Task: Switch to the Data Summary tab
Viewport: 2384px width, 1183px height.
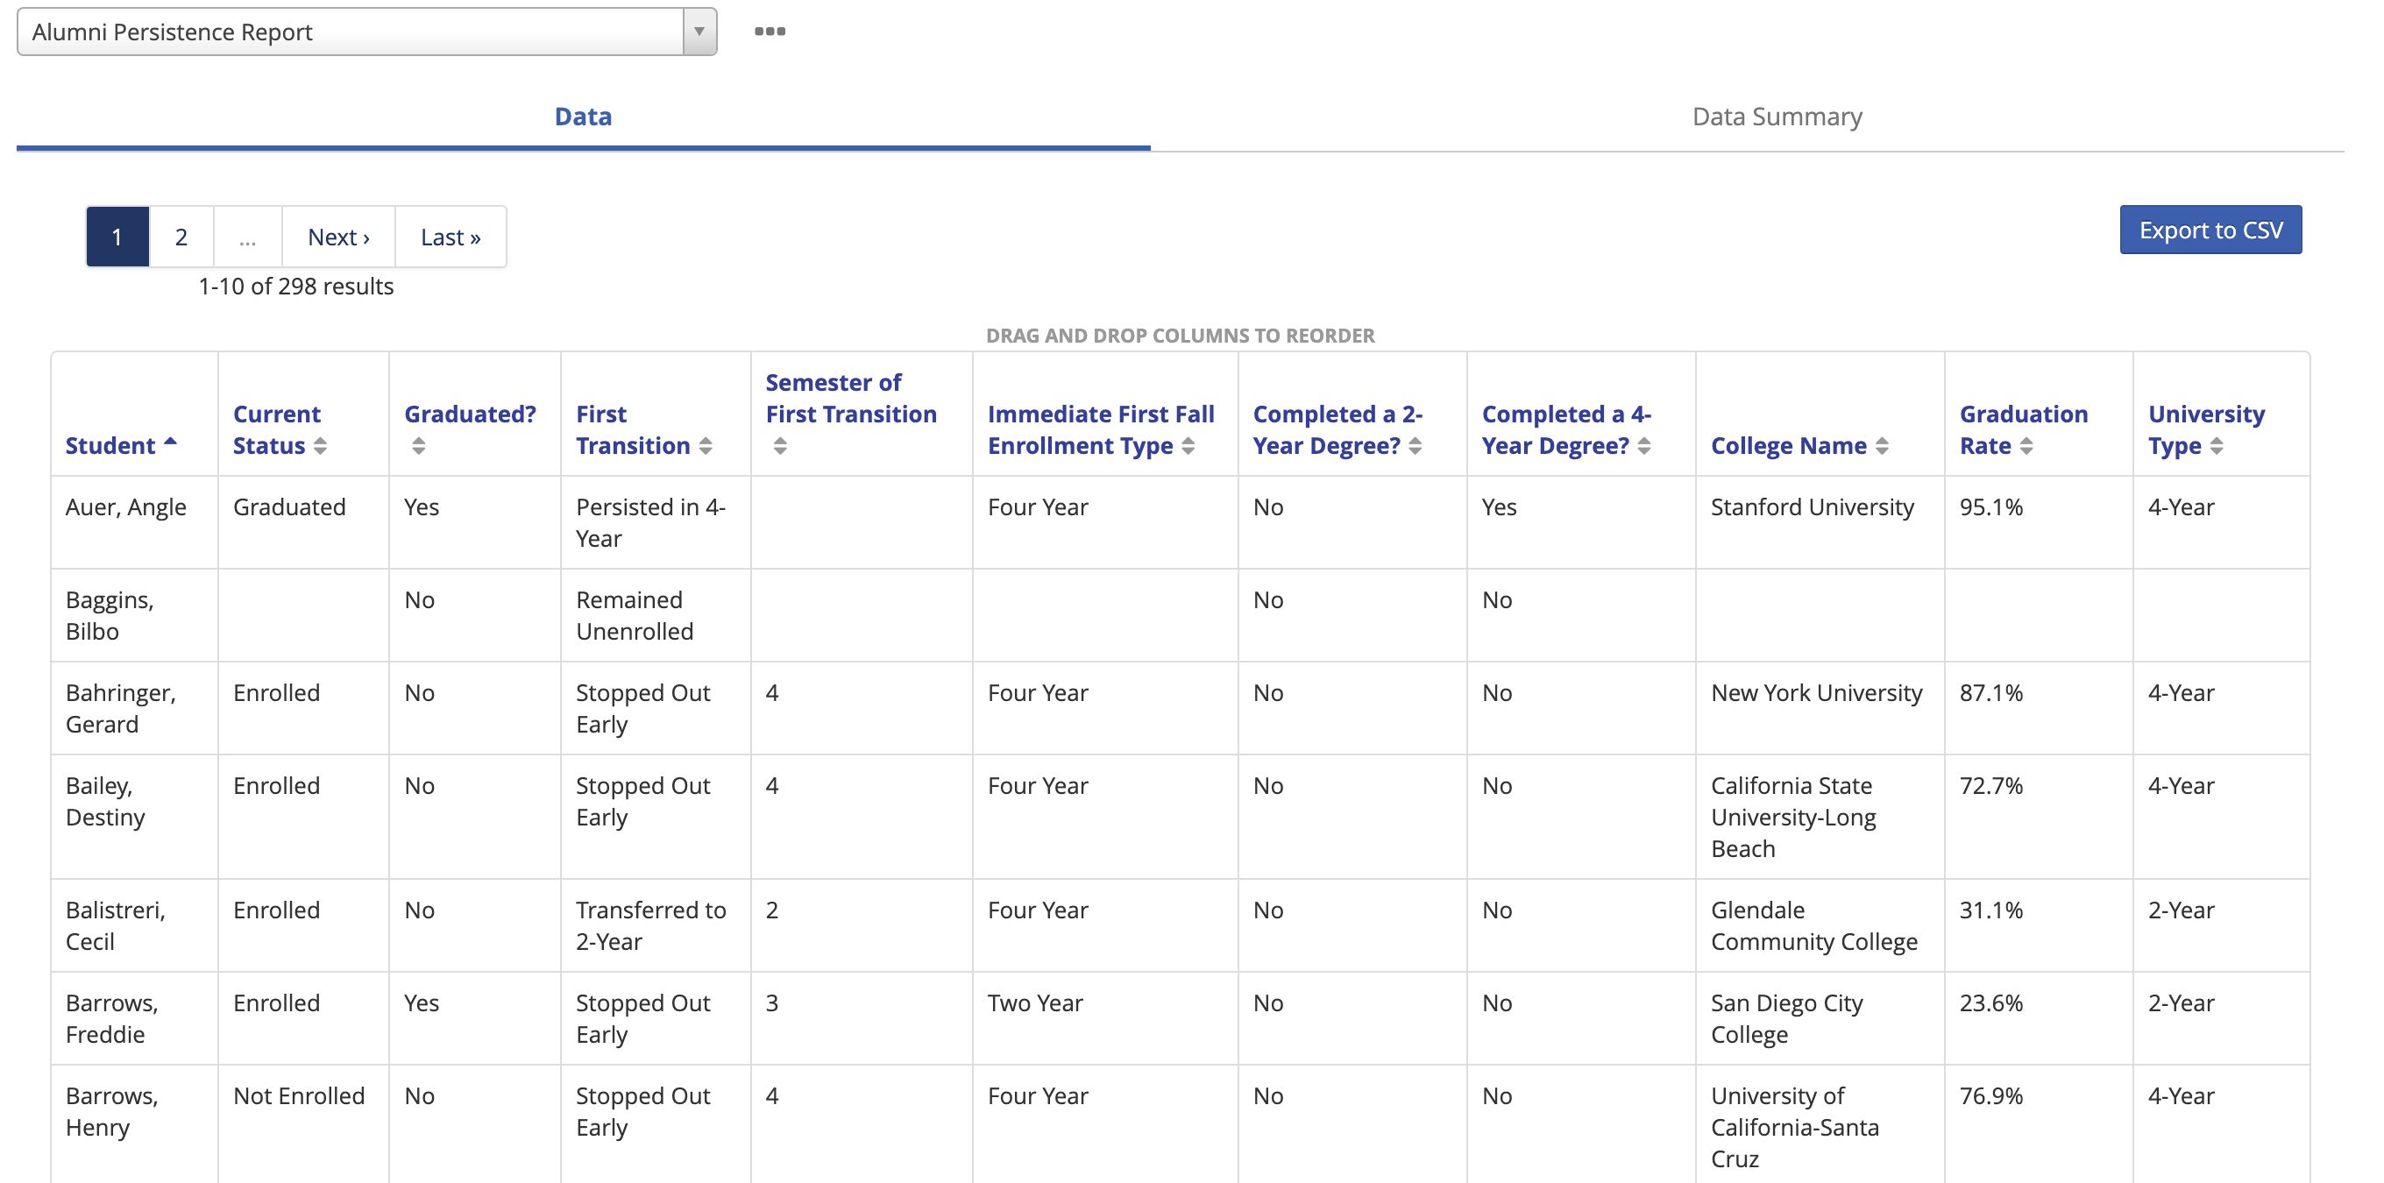Action: 1776,117
